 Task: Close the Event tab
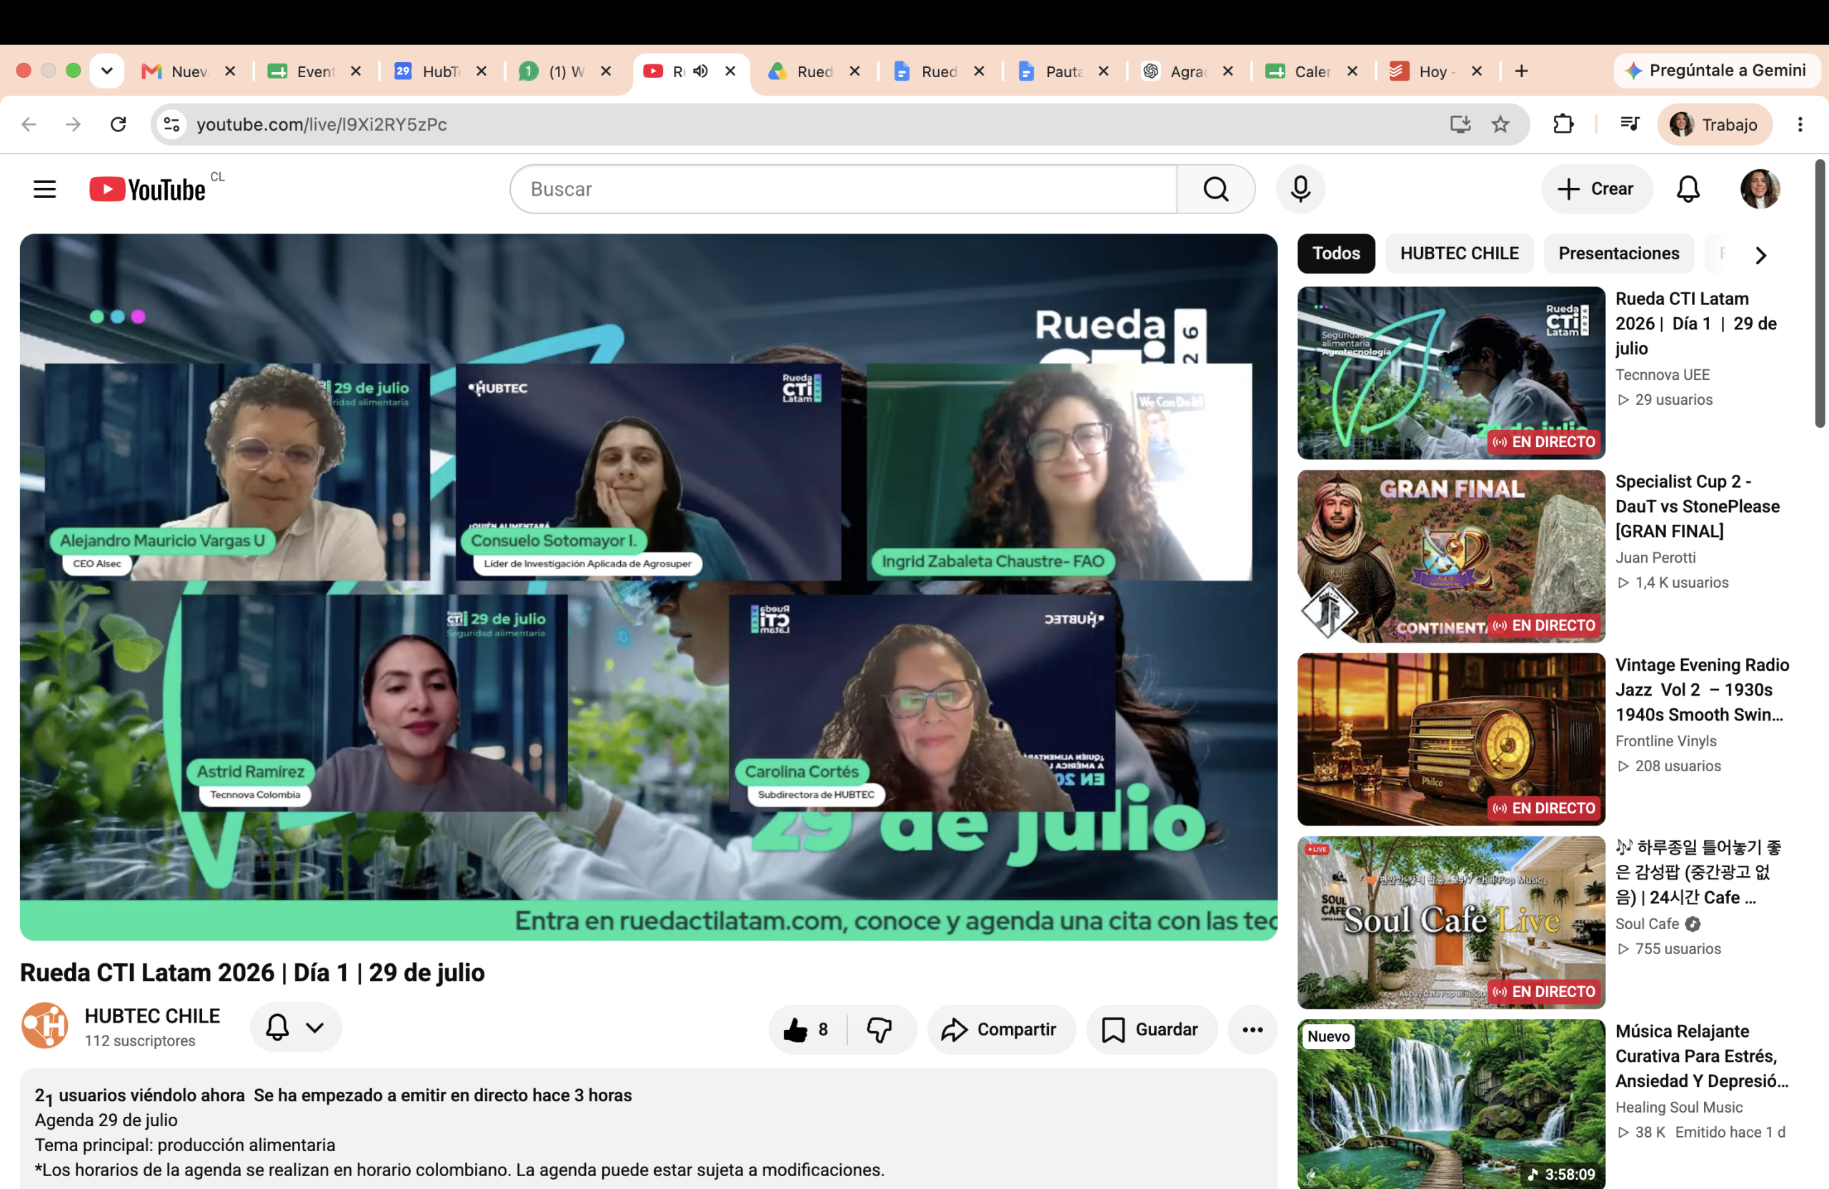pos(356,71)
